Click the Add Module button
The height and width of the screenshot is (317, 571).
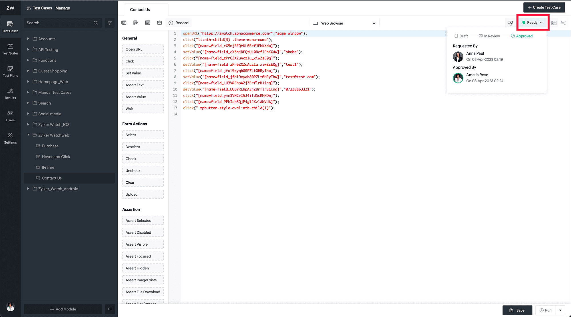(63, 309)
